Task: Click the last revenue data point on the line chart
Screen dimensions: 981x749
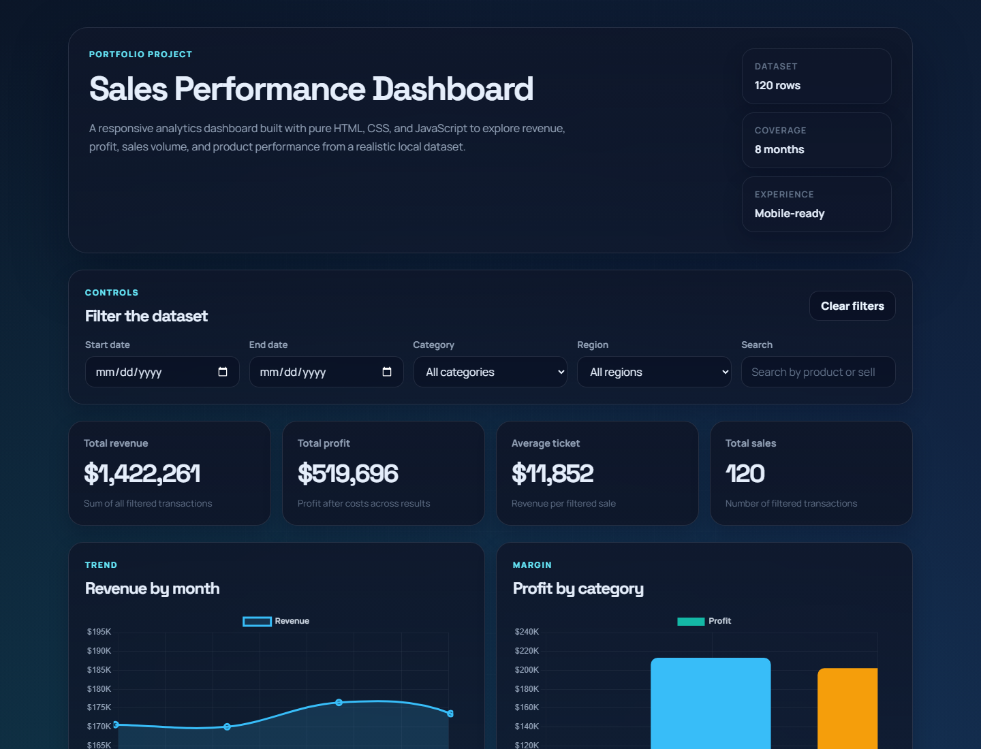Action: [450, 714]
